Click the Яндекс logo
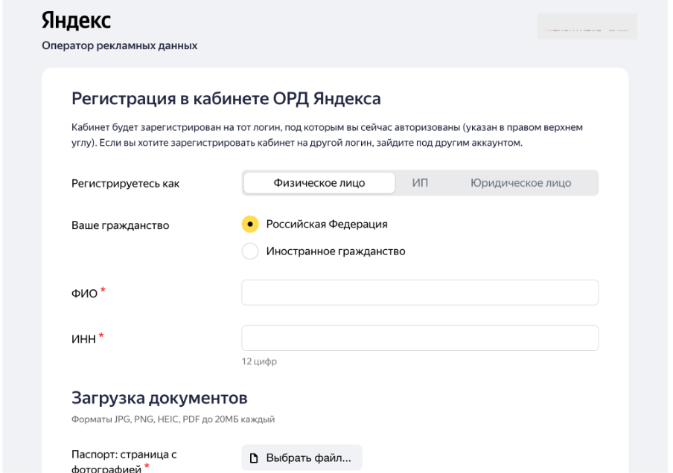This screenshot has width=673, height=473. [76, 21]
